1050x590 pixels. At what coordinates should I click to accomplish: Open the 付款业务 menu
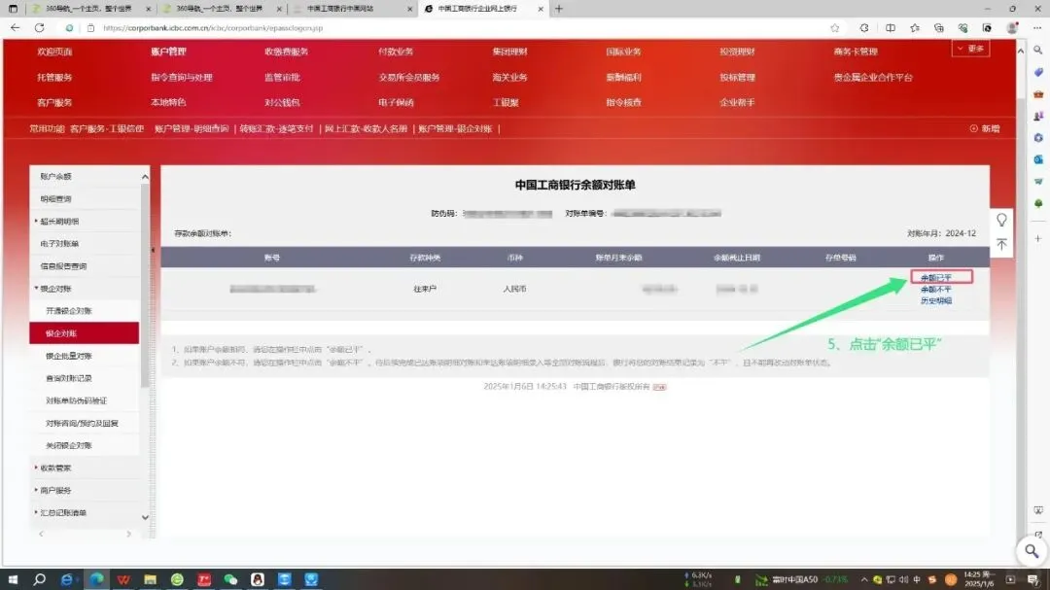tap(396, 52)
